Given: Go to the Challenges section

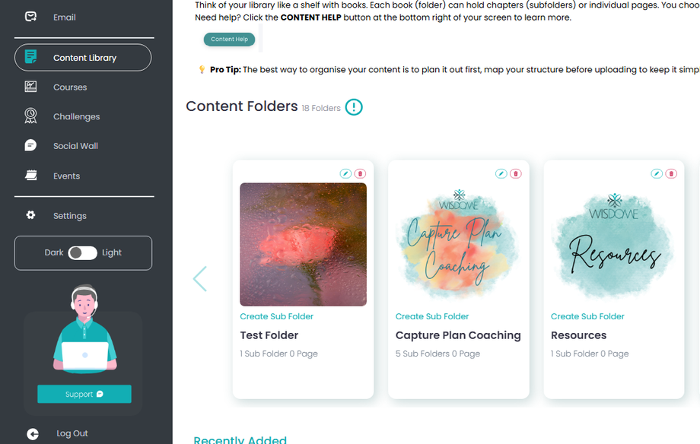Looking at the screenshot, I should coord(76,116).
